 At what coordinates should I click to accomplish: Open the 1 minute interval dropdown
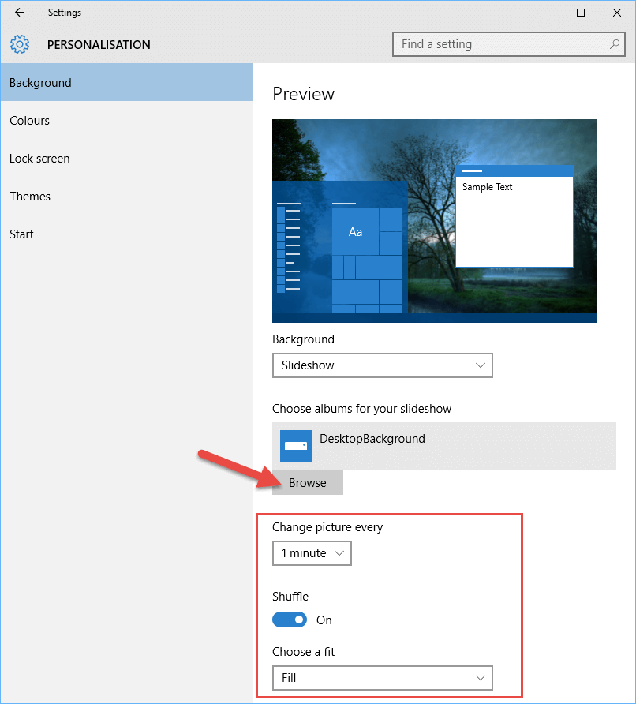coord(312,553)
